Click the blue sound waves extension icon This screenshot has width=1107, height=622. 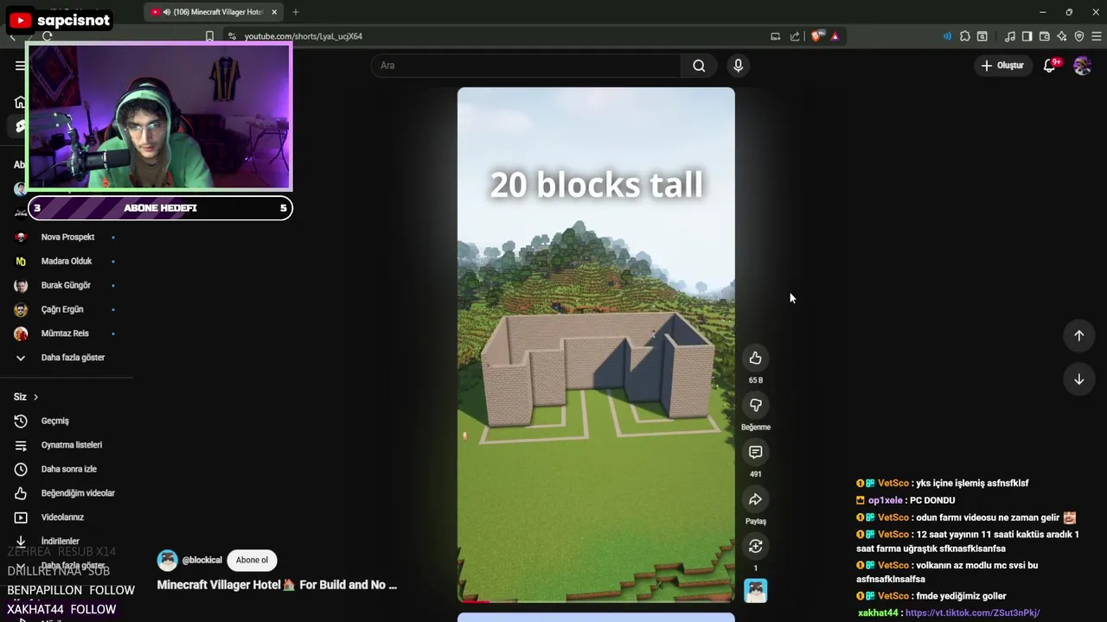pos(947,36)
